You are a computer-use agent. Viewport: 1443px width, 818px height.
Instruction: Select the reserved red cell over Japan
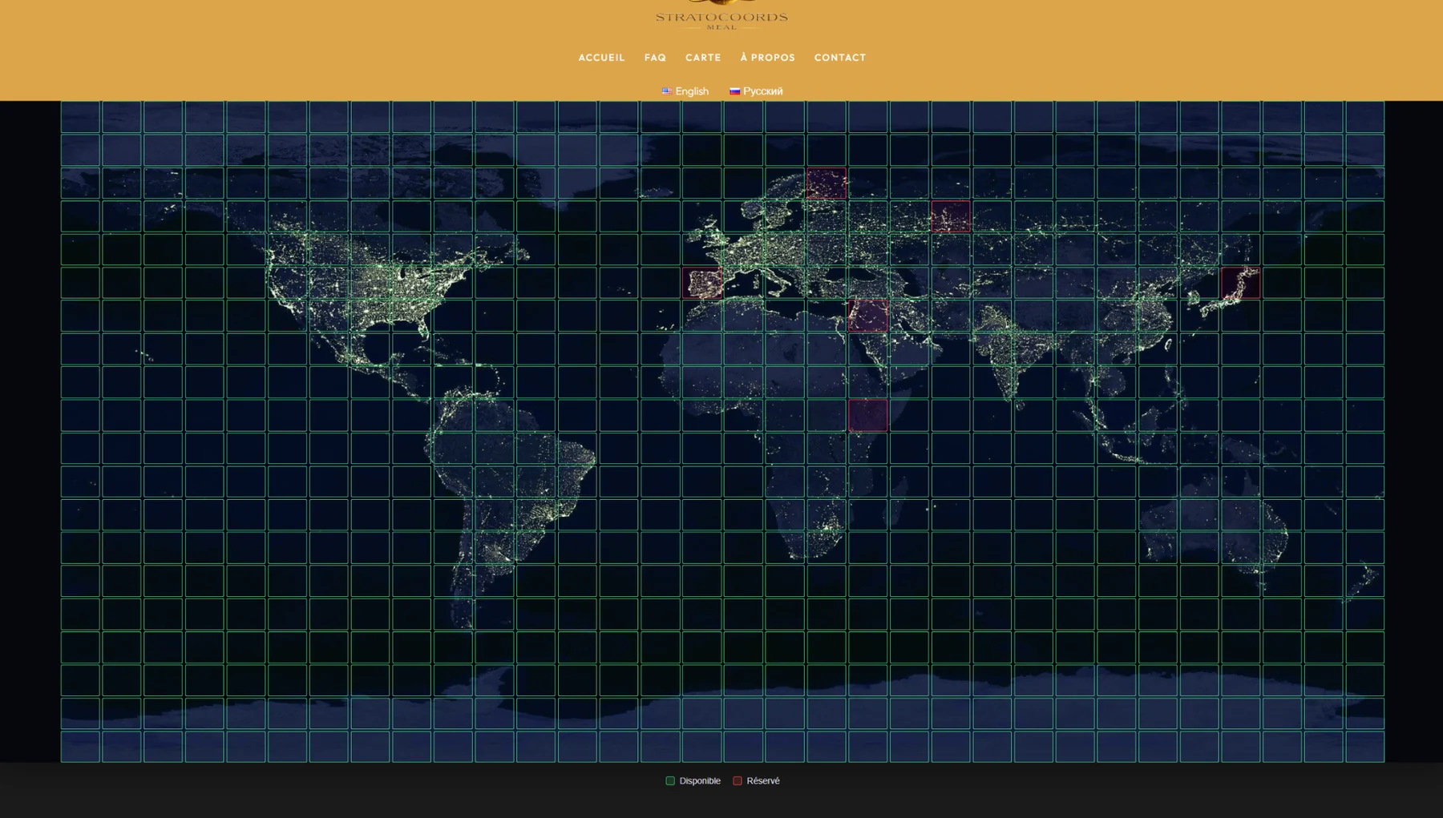click(x=1241, y=283)
